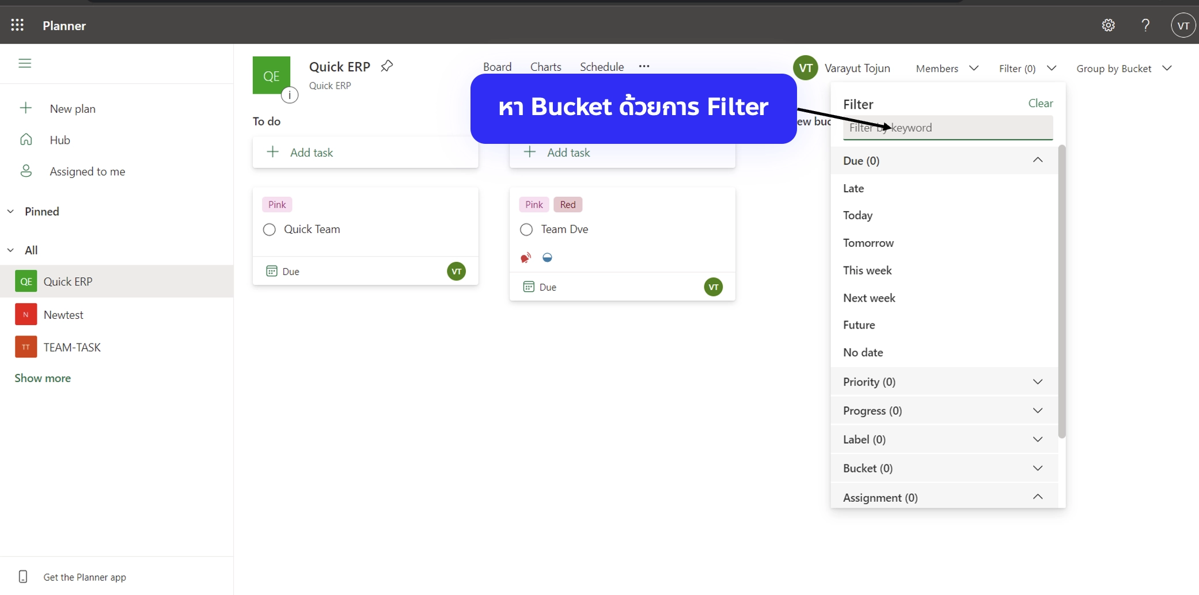Screen dimensions: 1199x595
Task: Mark Quick Team task as complete
Action: [x=270, y=230]
